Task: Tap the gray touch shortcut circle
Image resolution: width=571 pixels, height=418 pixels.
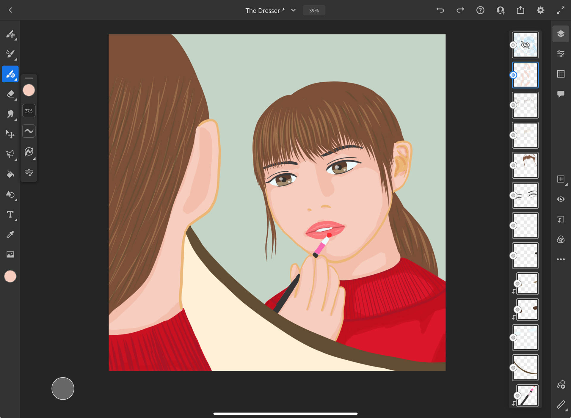Action: pyautogui.click(x=63, y=389)
